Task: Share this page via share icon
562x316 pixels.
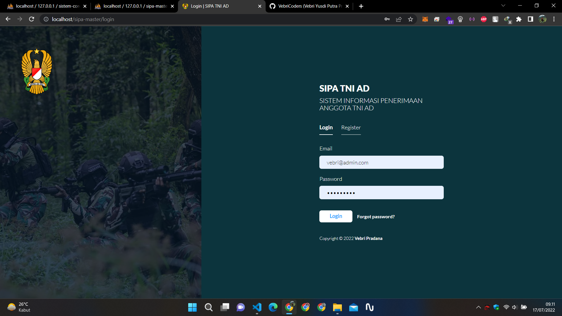Action: [x=399, y=19]
